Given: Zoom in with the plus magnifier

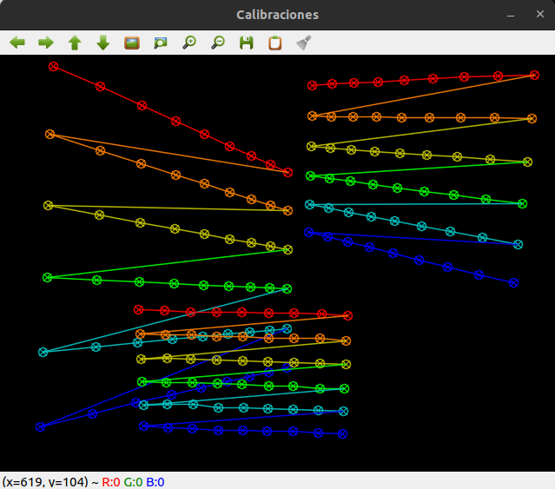Looking at the screenshot, I should point(189,43).
